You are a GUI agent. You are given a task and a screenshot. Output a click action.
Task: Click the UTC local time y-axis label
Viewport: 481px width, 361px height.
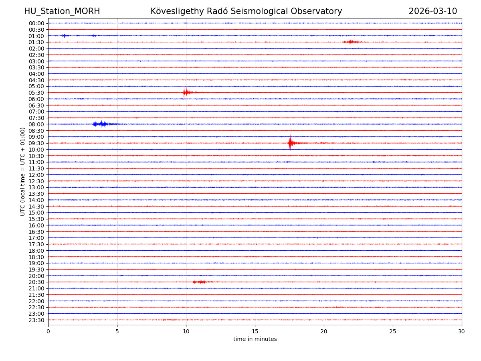pos(23,171)
